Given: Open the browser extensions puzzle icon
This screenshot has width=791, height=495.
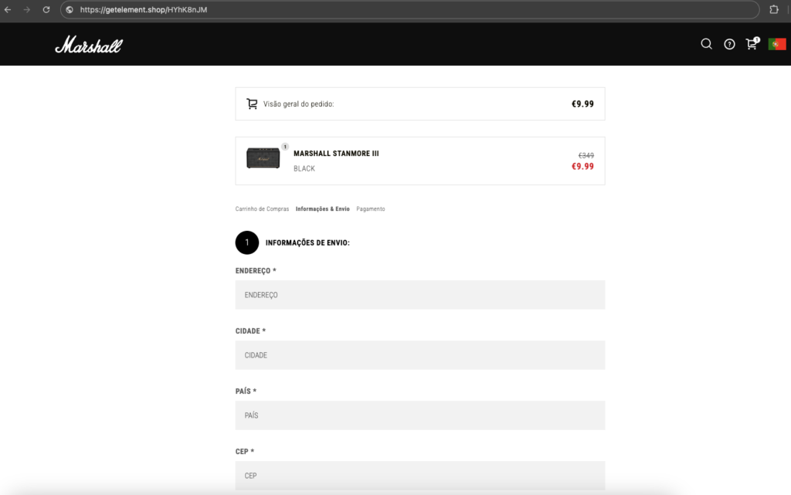Looking at the screenshot, I should point(774,9).
